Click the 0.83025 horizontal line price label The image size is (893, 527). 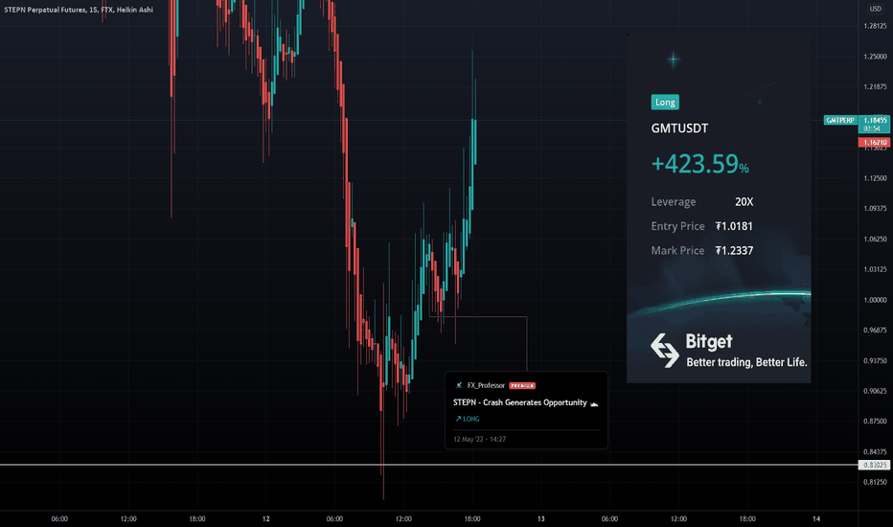click(874, 465)
